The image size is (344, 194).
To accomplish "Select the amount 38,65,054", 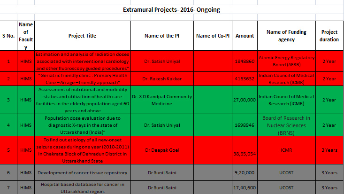I will tap(245, 150).
